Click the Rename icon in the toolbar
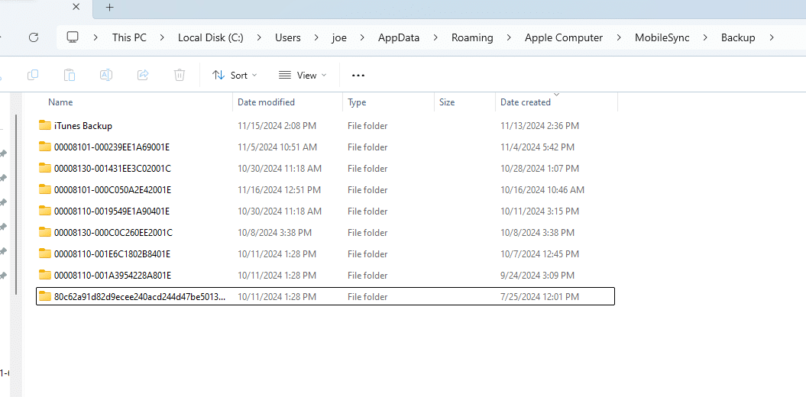 coord(106,75)
